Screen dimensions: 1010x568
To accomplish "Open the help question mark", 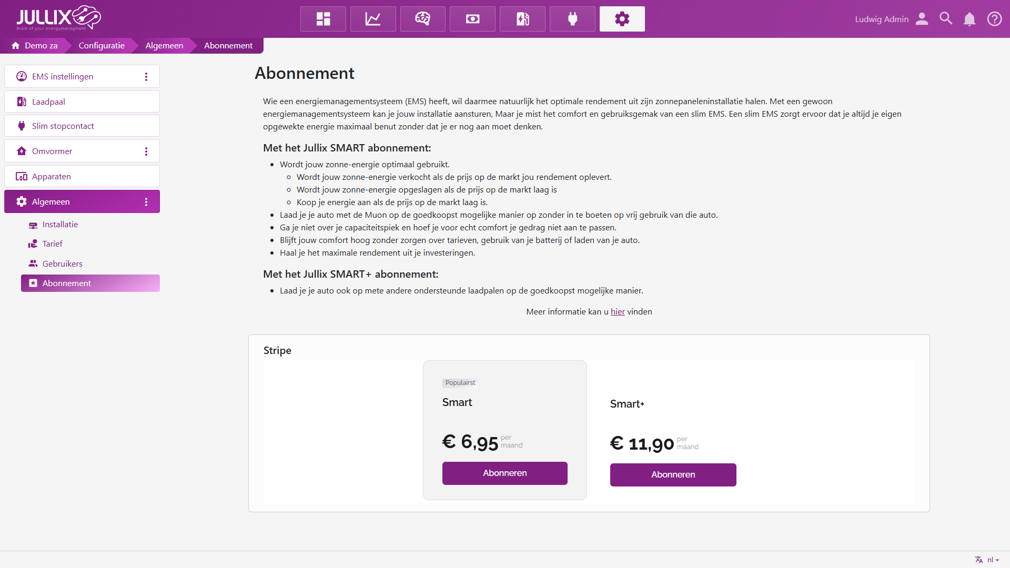I will coord(994,19).
